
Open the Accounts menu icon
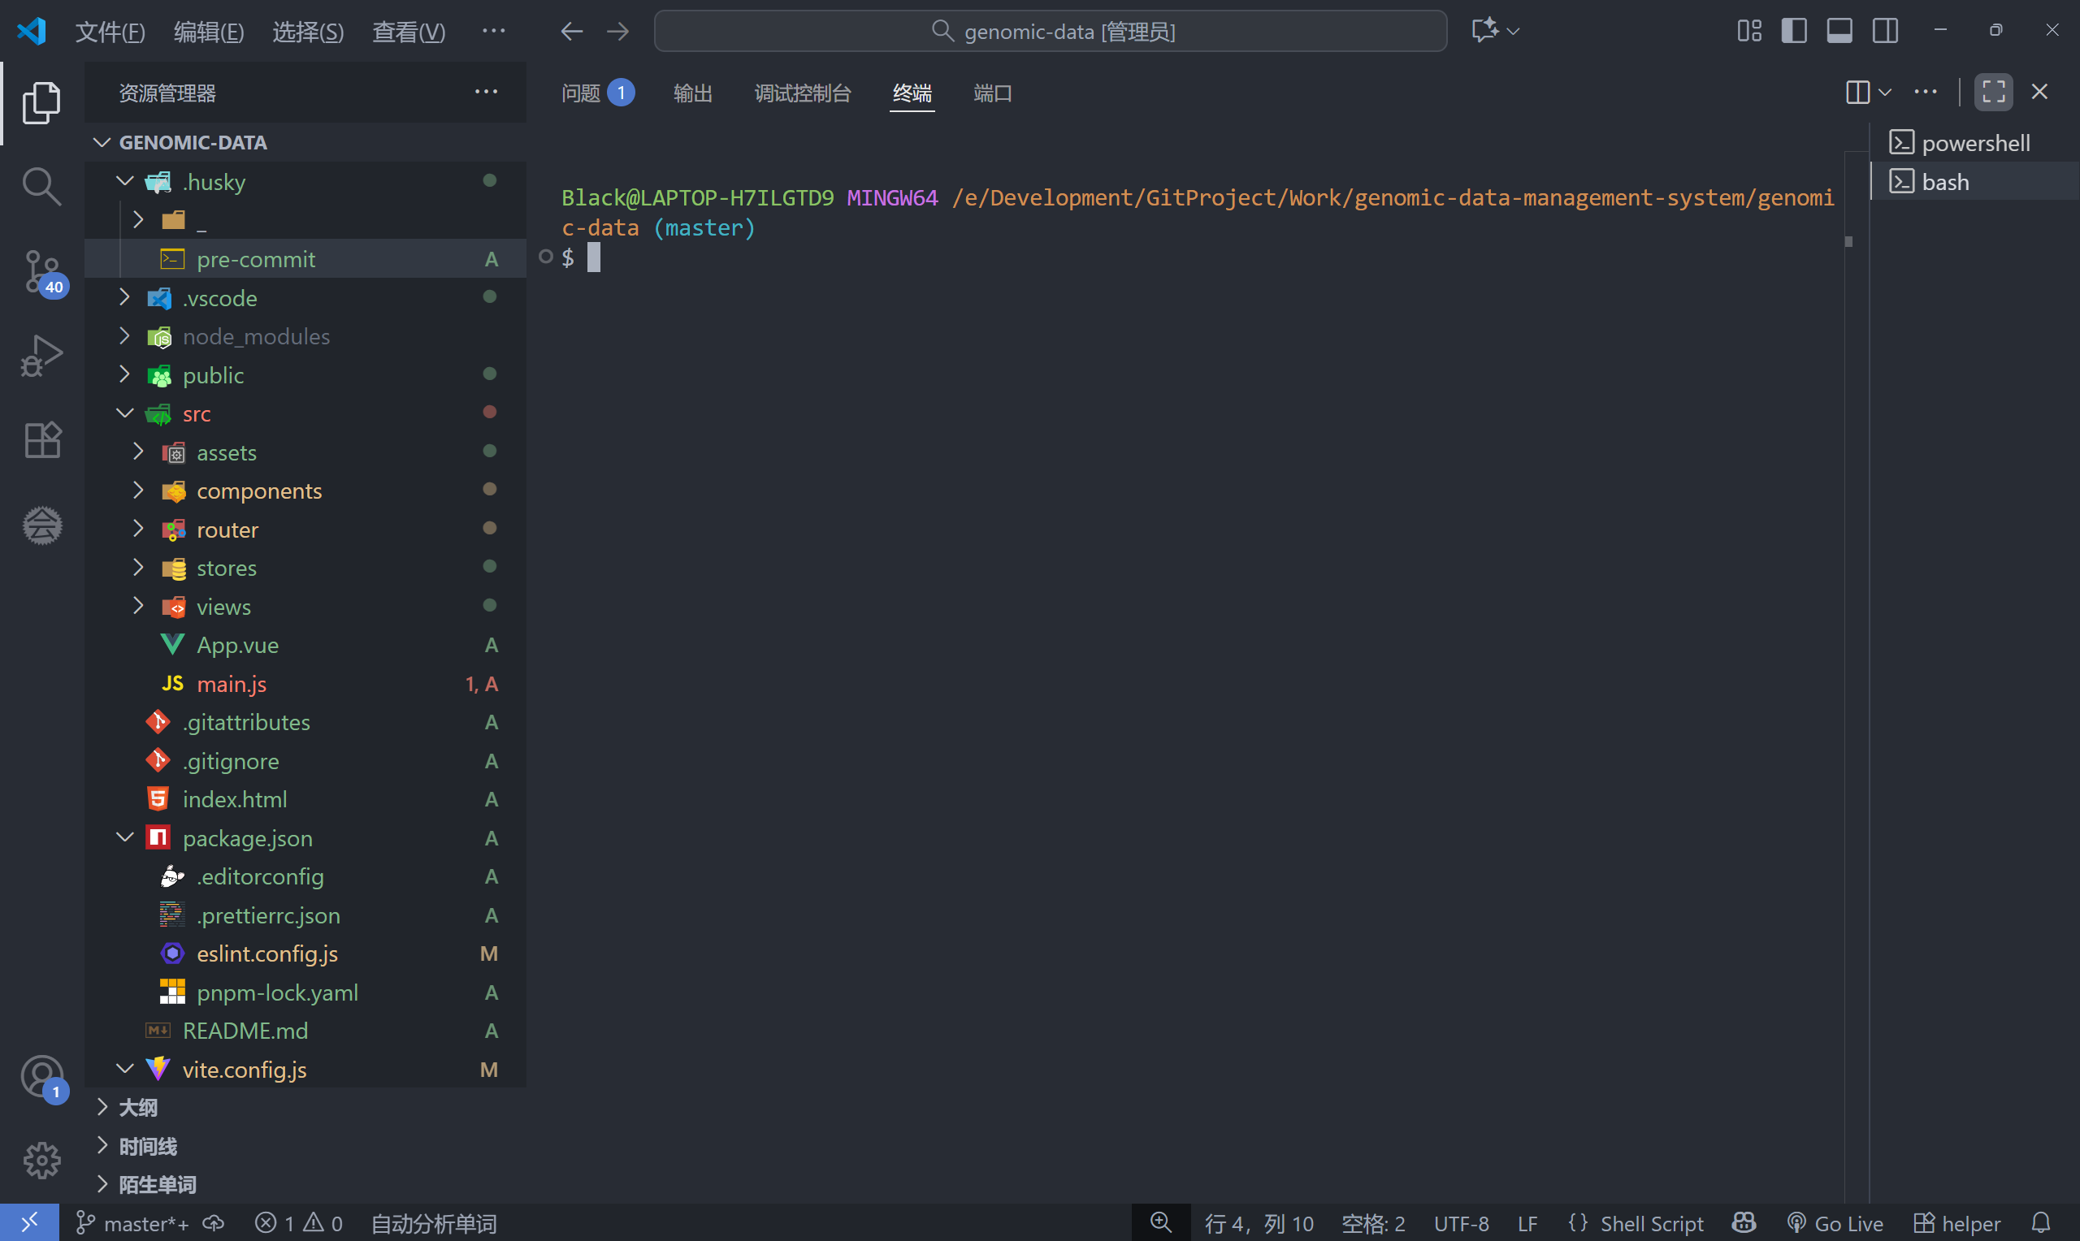pos(41,1076)
